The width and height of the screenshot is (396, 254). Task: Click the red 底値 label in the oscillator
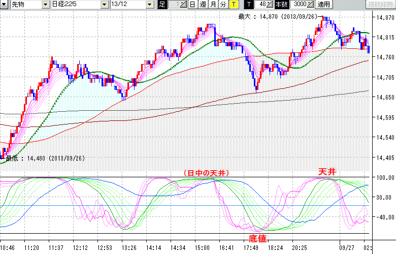[258, 238]
